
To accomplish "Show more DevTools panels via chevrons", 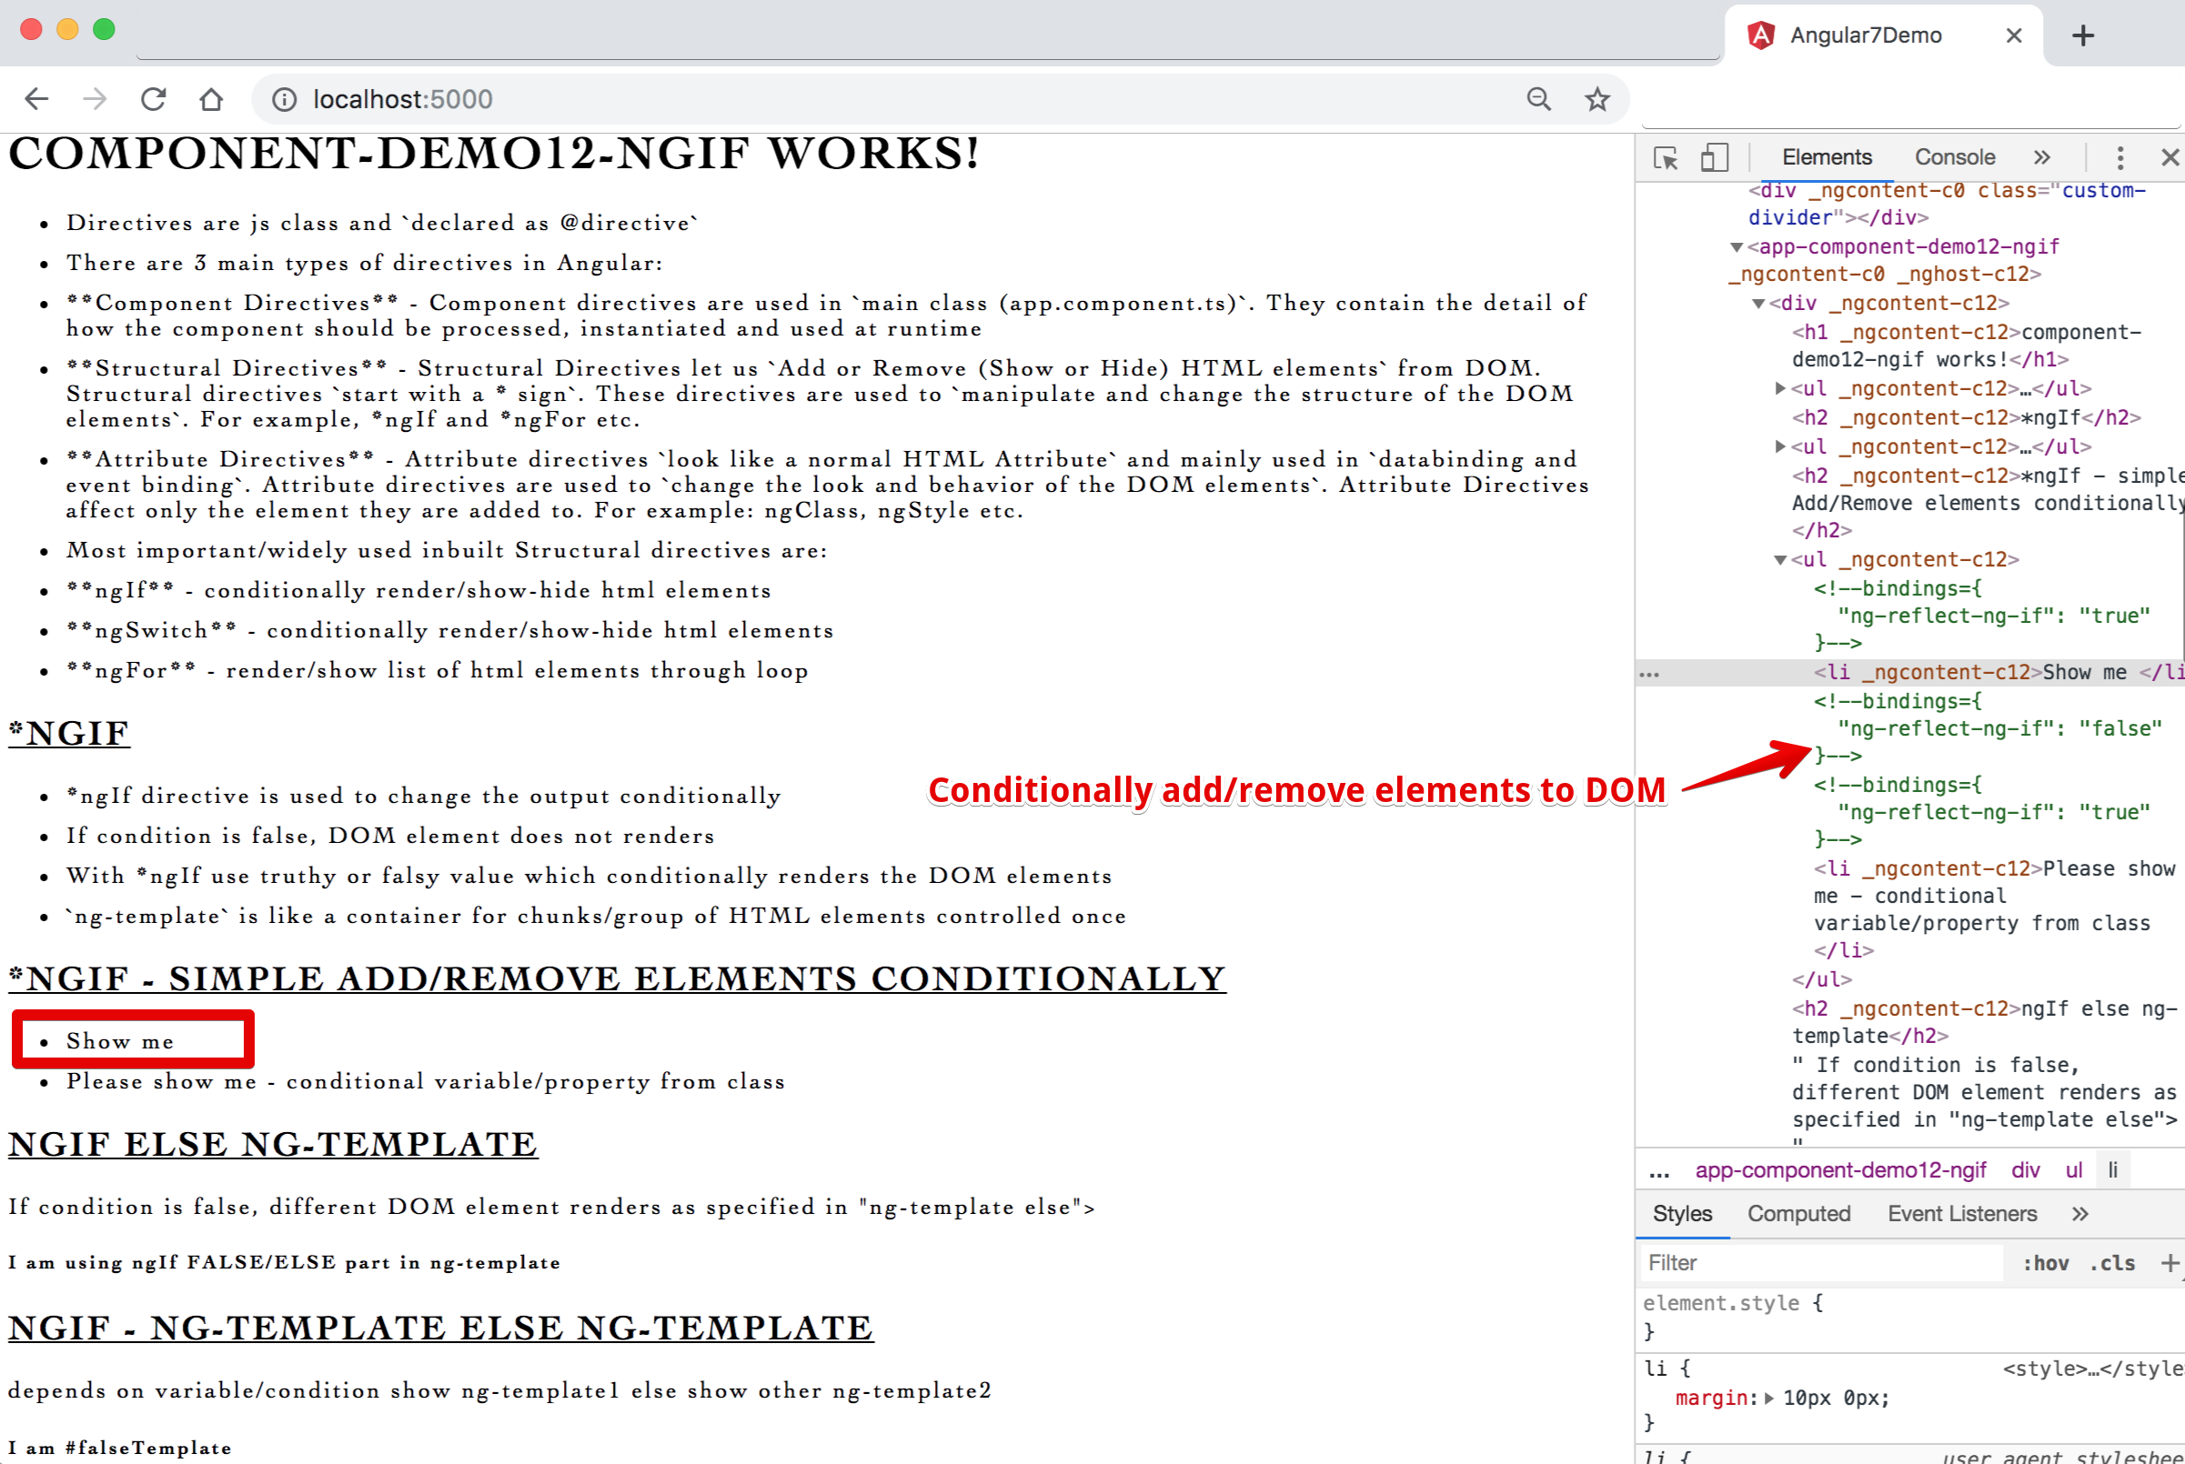I will 2041,156.
